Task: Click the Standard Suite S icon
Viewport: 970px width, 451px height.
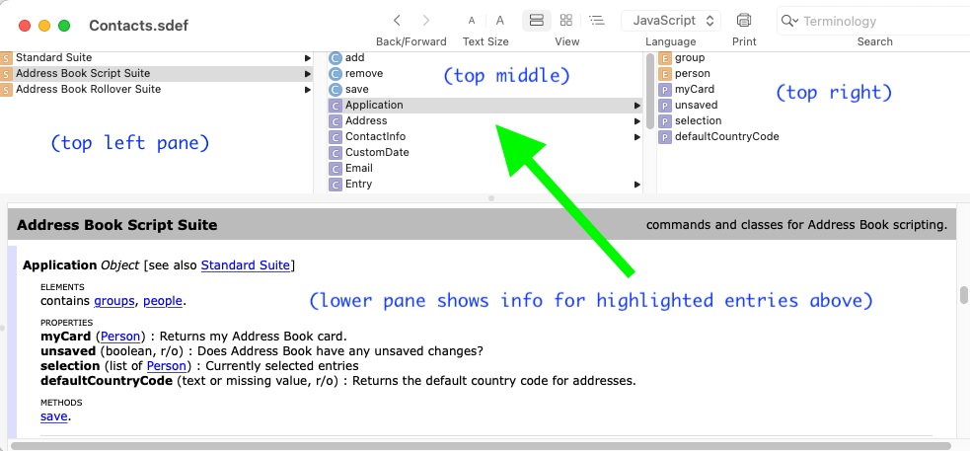Action: tap(6, 58)
